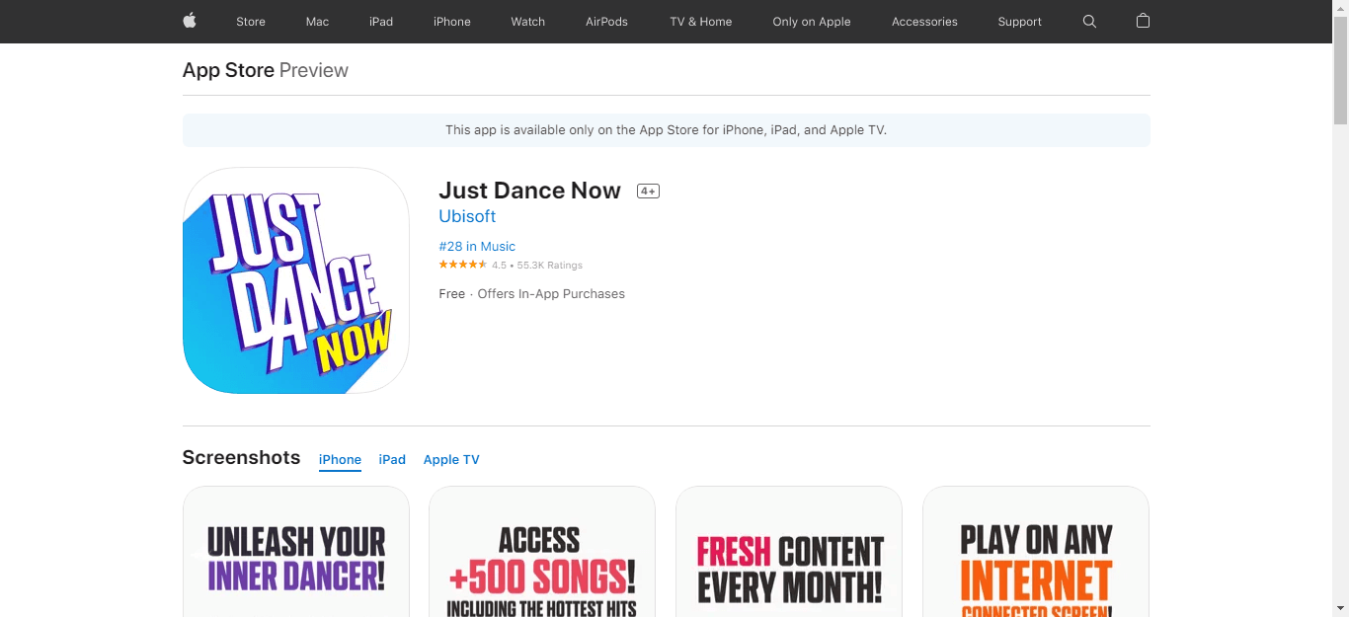Click Free Offers In-App Purchases text
This screenshot has height=617, width=1349.
pos(532,294)
